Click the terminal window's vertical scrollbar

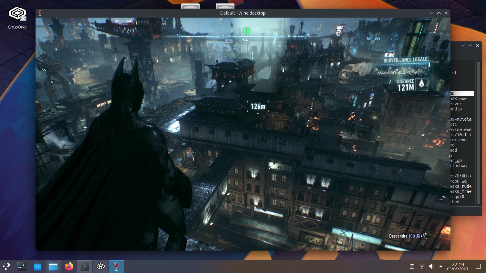pyautogui.click(x=478, y=133)
